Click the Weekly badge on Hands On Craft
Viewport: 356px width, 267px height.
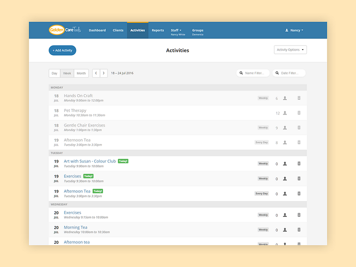point(263,98)
